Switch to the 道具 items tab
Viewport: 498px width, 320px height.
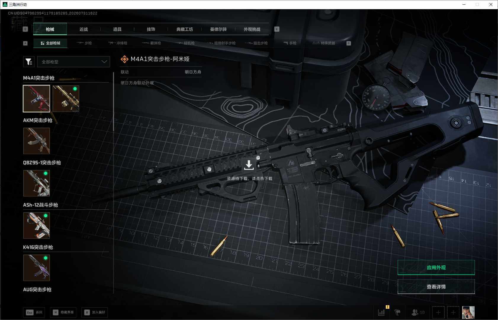(117, 29)
